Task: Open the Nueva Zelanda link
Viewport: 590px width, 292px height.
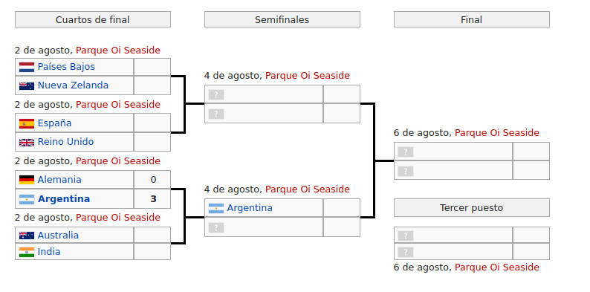Action: point(73,85)
